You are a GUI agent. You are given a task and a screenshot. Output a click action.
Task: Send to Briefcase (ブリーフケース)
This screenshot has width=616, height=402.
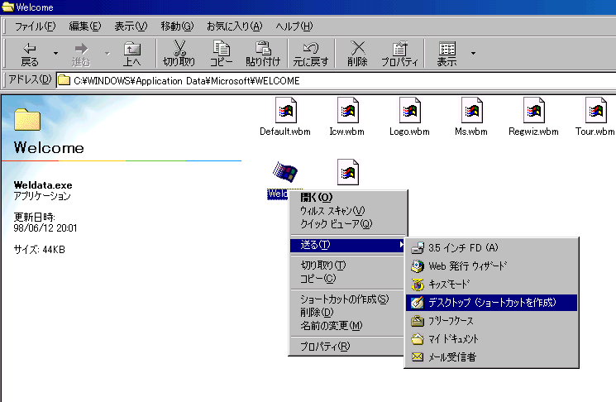491,321
